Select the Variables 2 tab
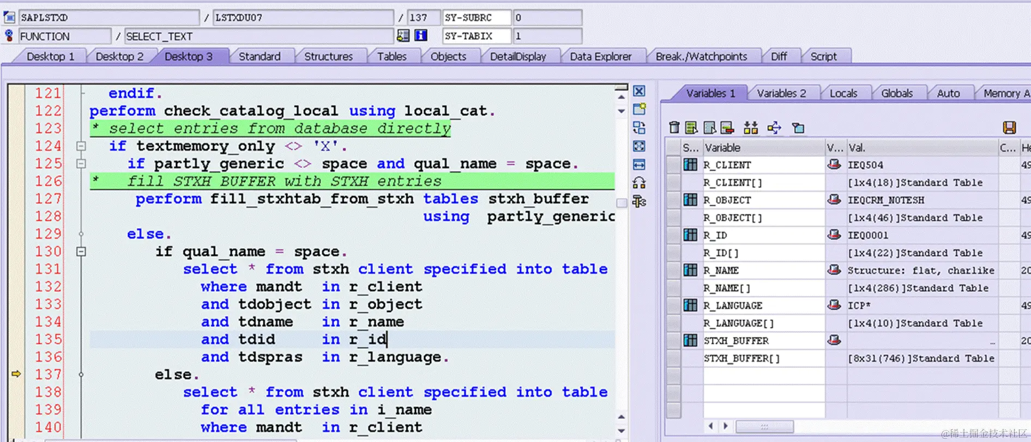Image resolution: width=1031 pixels, height=442 pixels. [781, 93]
